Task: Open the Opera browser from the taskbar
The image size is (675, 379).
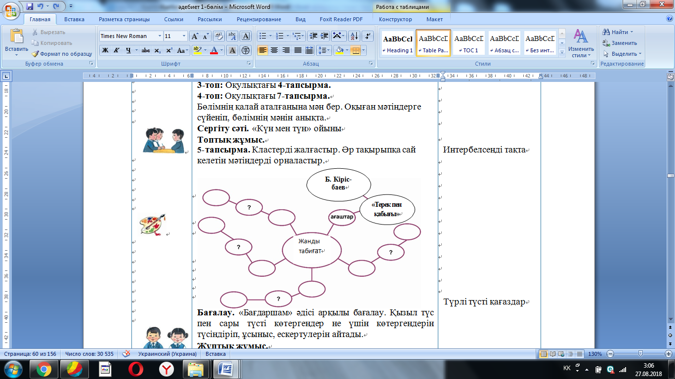Action: coord(135,369)
